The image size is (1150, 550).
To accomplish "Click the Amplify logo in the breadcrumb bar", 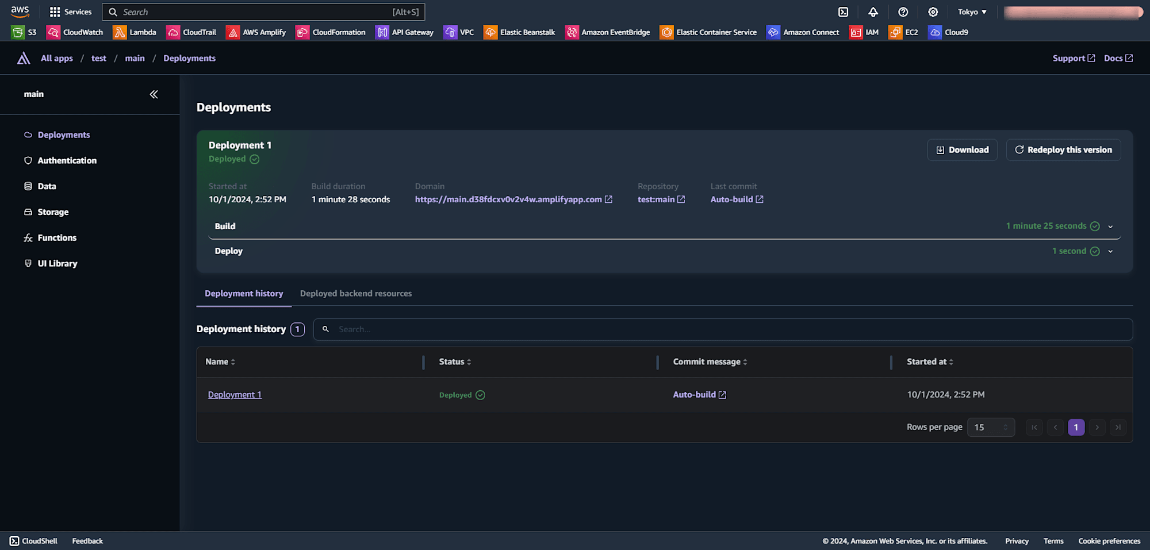I will (x=24, y=58).
